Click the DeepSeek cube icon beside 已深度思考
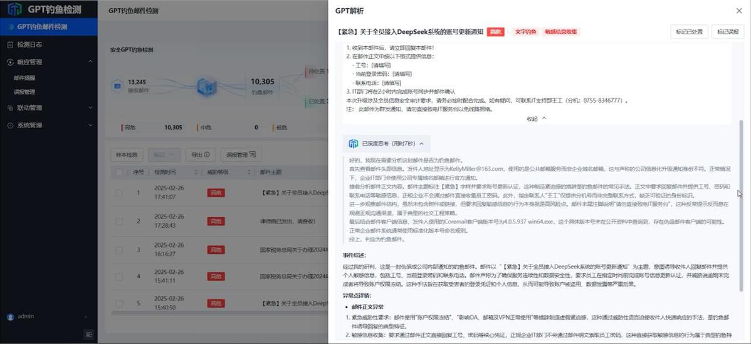 tap(354, 143)
